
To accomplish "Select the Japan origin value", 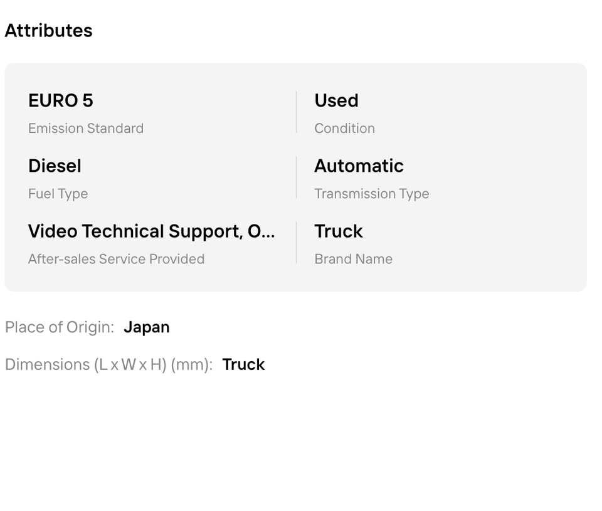I will pos(147,327).
